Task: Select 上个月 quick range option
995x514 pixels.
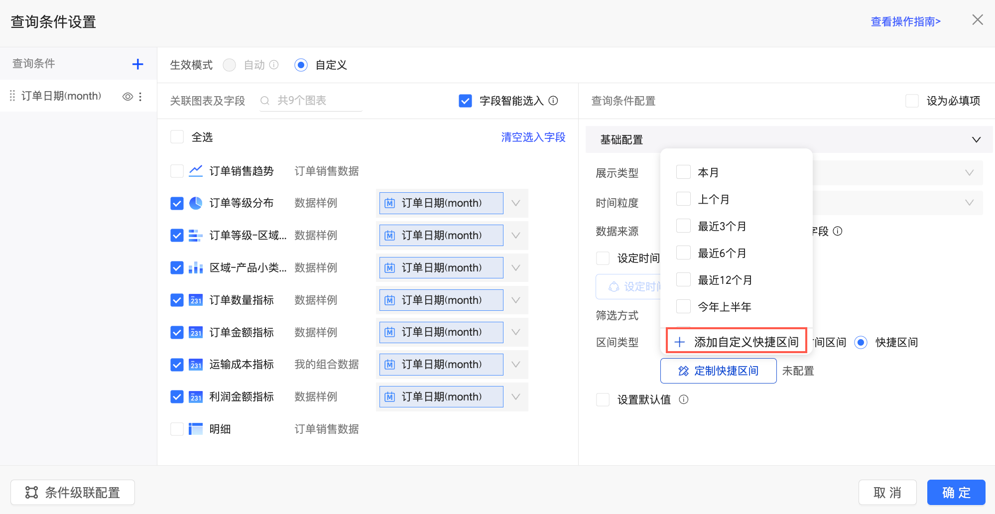Action: (683, 199)
